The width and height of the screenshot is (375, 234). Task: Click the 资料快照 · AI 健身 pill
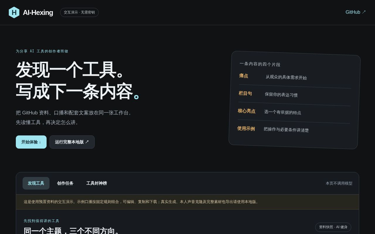click(x=333, y=227)
